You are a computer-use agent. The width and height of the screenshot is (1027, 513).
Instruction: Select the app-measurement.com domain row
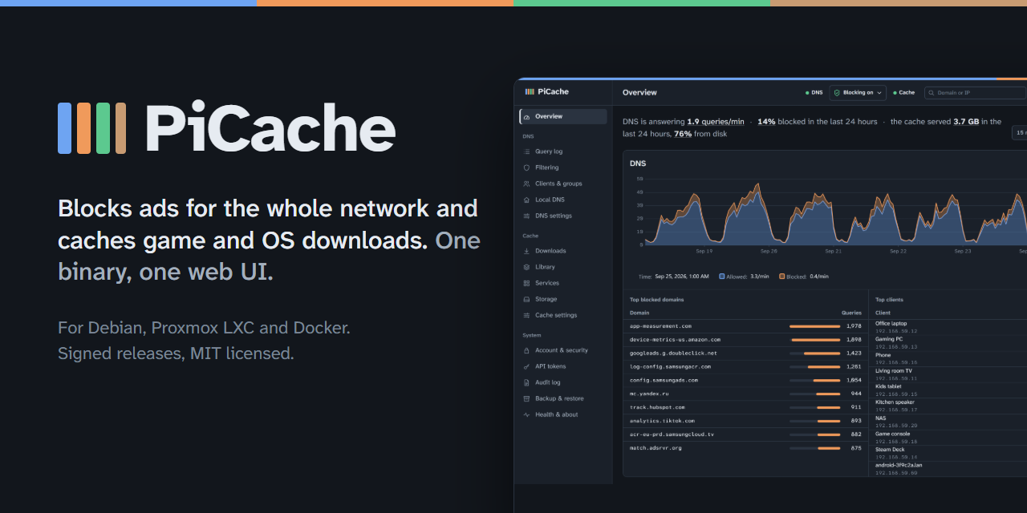click(x=745, y=326)
